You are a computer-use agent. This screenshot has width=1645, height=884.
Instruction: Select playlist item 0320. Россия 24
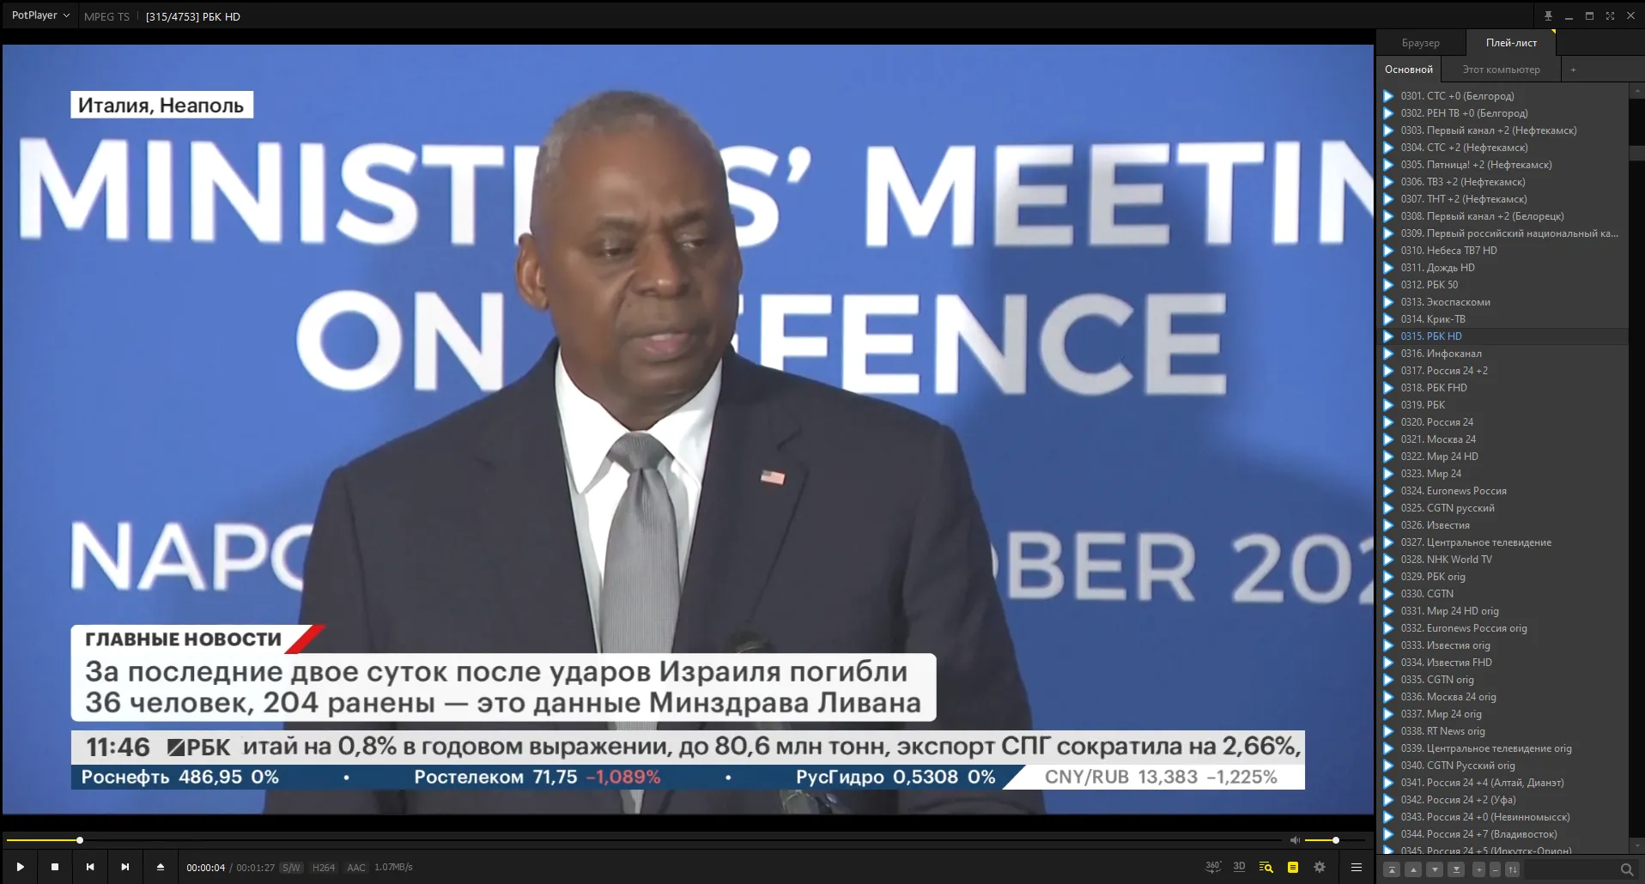[x=1502, y=422]
